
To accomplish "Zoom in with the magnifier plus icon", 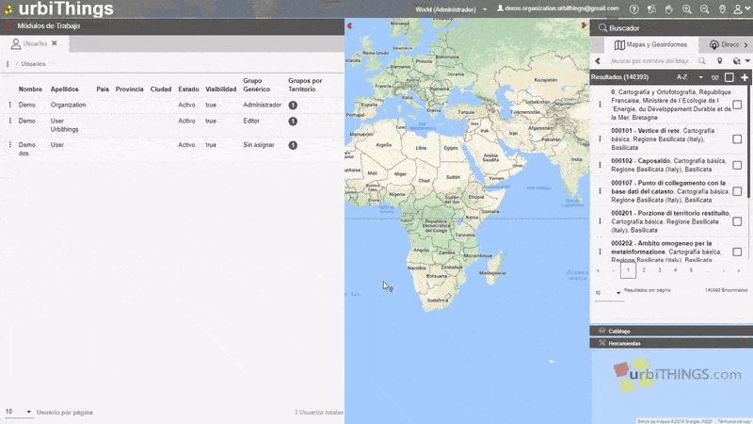I will pyautogui.click(x=687, y=9).
